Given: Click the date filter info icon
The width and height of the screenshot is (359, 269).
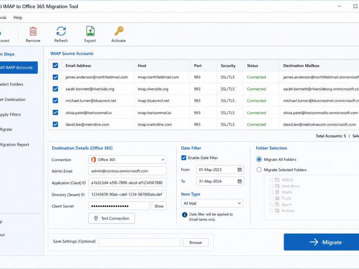Looking at the screenshot, I should [184, 215].
